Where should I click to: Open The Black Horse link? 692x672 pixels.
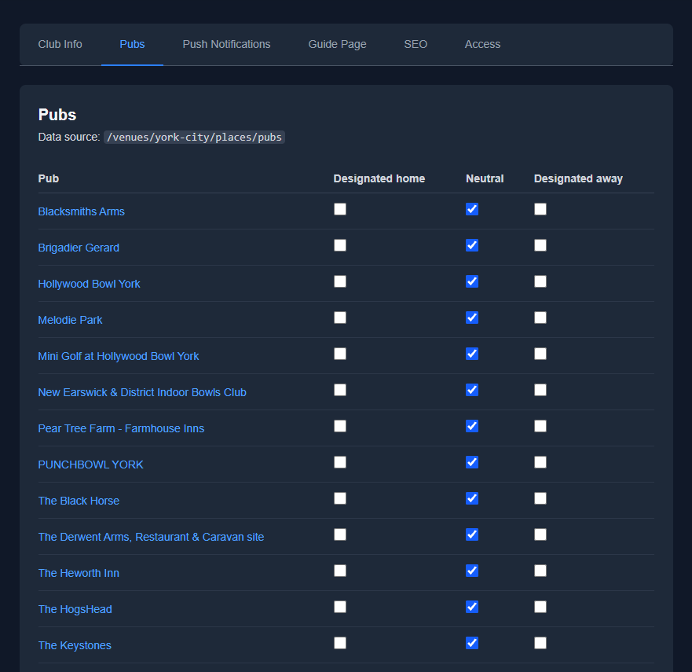[79, 501]
